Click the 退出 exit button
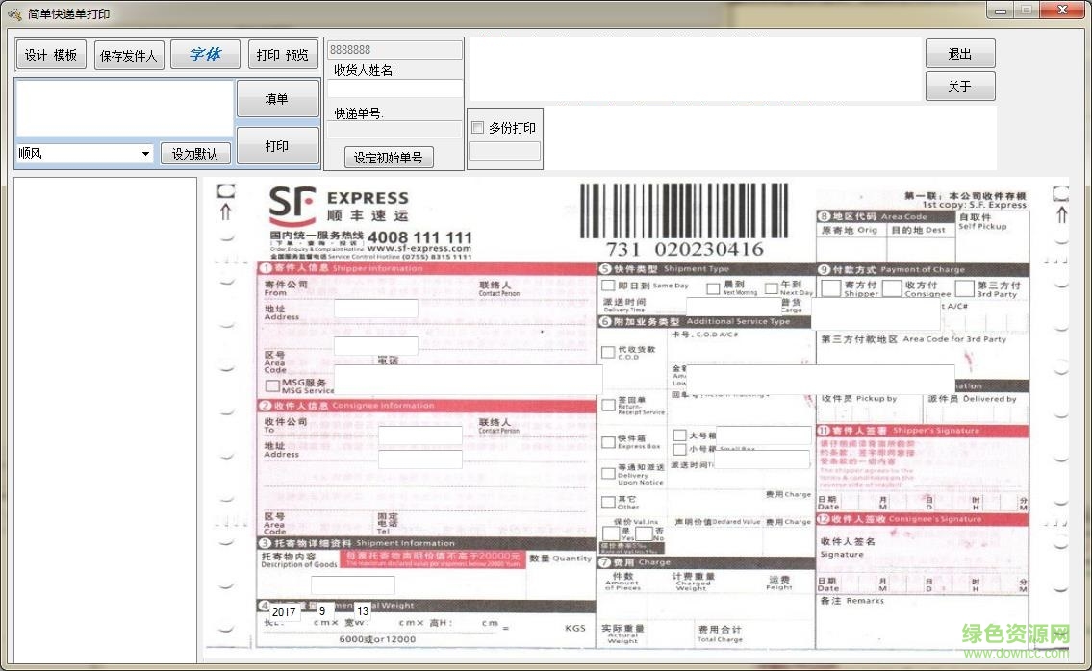Screen dimensions: 1092x671 click(x=959, y=53)
